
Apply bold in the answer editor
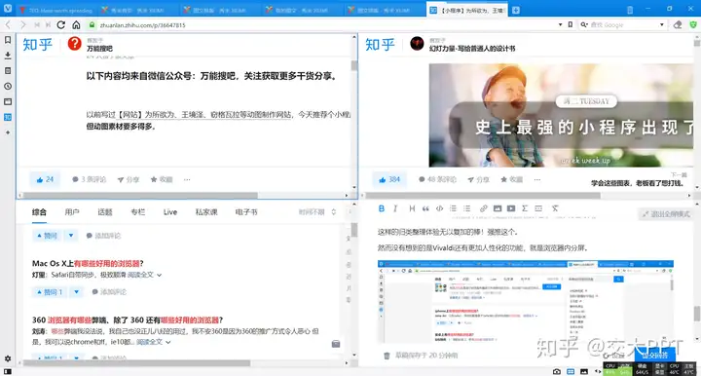(x=382, y=208)
